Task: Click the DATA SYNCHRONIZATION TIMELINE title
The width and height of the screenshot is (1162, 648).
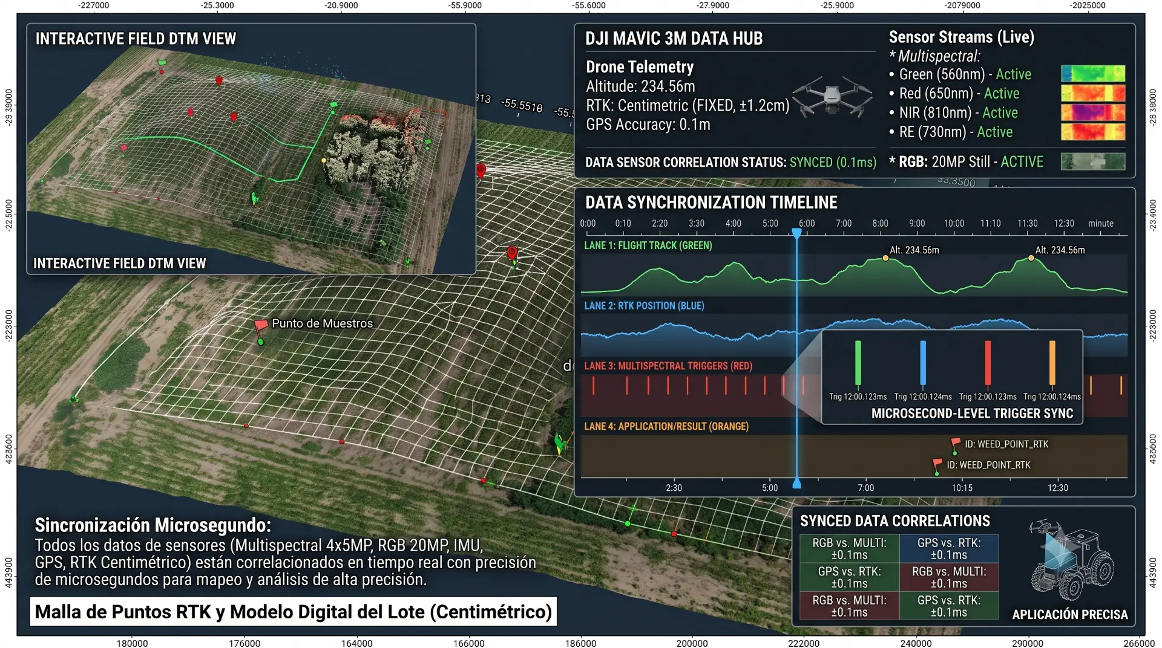Action: pyautogui.click(x=711, y=202)
